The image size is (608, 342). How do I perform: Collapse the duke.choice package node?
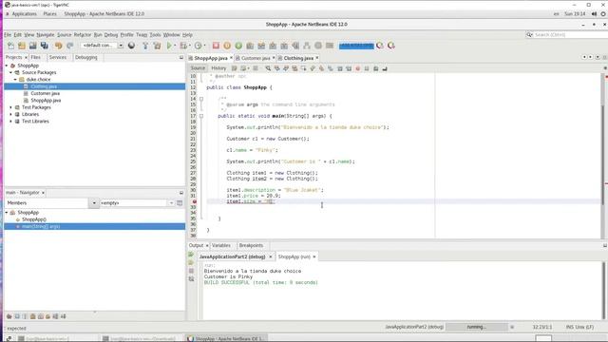15,80
